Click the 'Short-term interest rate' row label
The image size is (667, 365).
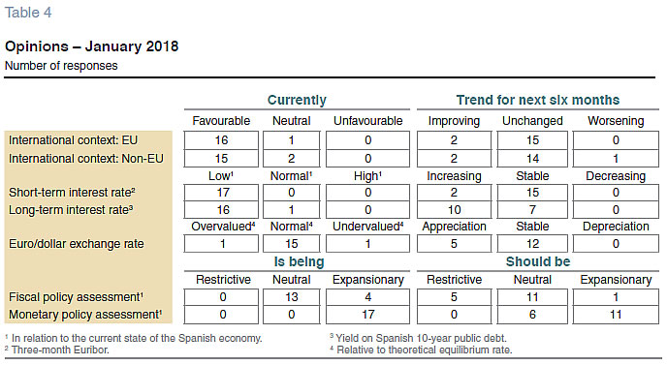point(72,193)
